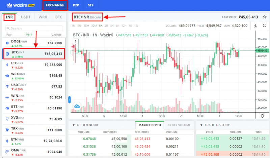
Task: Select the OMG/INR pair
Action: click(x=34, y=152)
